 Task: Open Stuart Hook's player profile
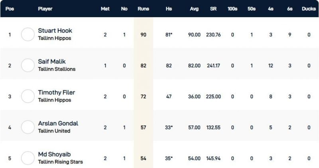point(55,31)
